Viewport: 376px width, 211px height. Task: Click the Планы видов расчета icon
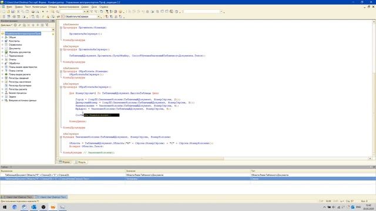(x=6, y=74)
